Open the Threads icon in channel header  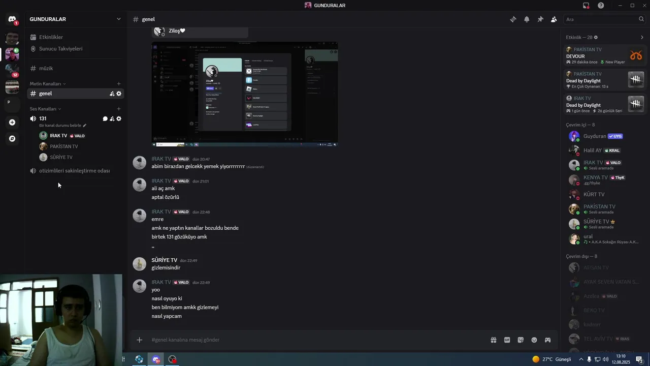coord(513,19)
